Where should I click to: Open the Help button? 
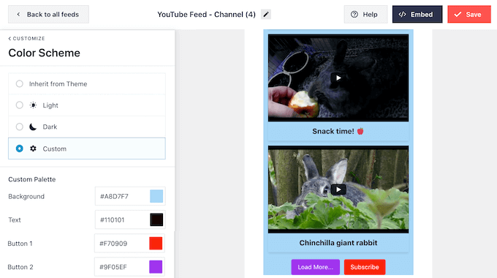point(365,15)
